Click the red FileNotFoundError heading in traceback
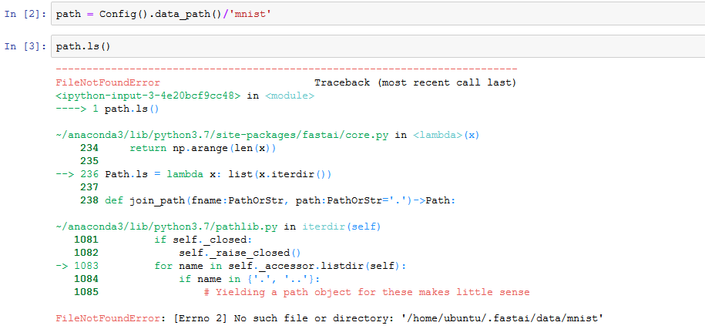 point(108,82)
